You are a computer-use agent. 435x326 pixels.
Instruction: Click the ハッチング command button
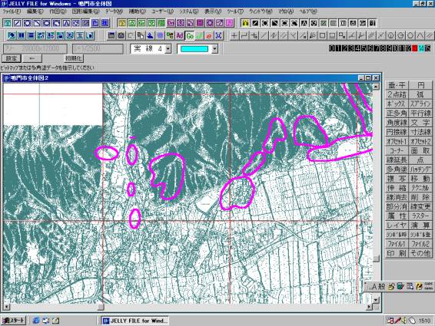tap(420, 170)
